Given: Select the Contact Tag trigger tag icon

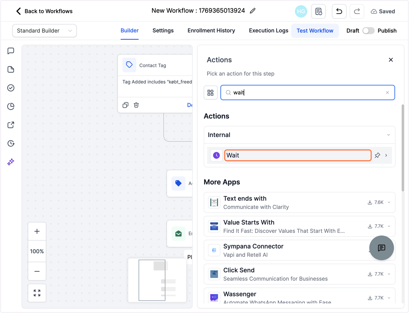Looking at the screenshot, I should pyautogui.click(x=129, y=65).
